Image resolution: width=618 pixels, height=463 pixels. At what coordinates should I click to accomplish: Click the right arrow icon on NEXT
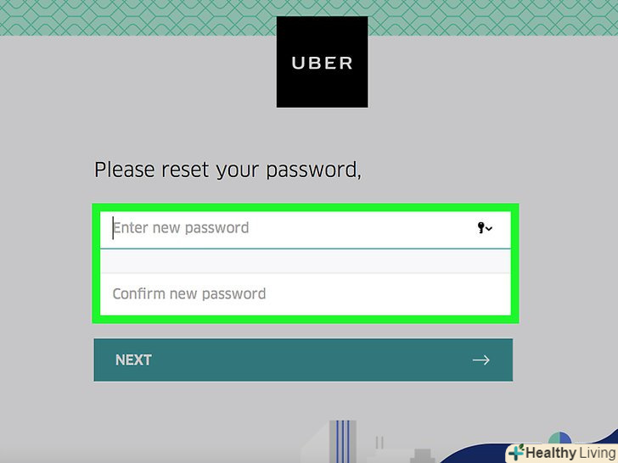[x=480, y=360]
